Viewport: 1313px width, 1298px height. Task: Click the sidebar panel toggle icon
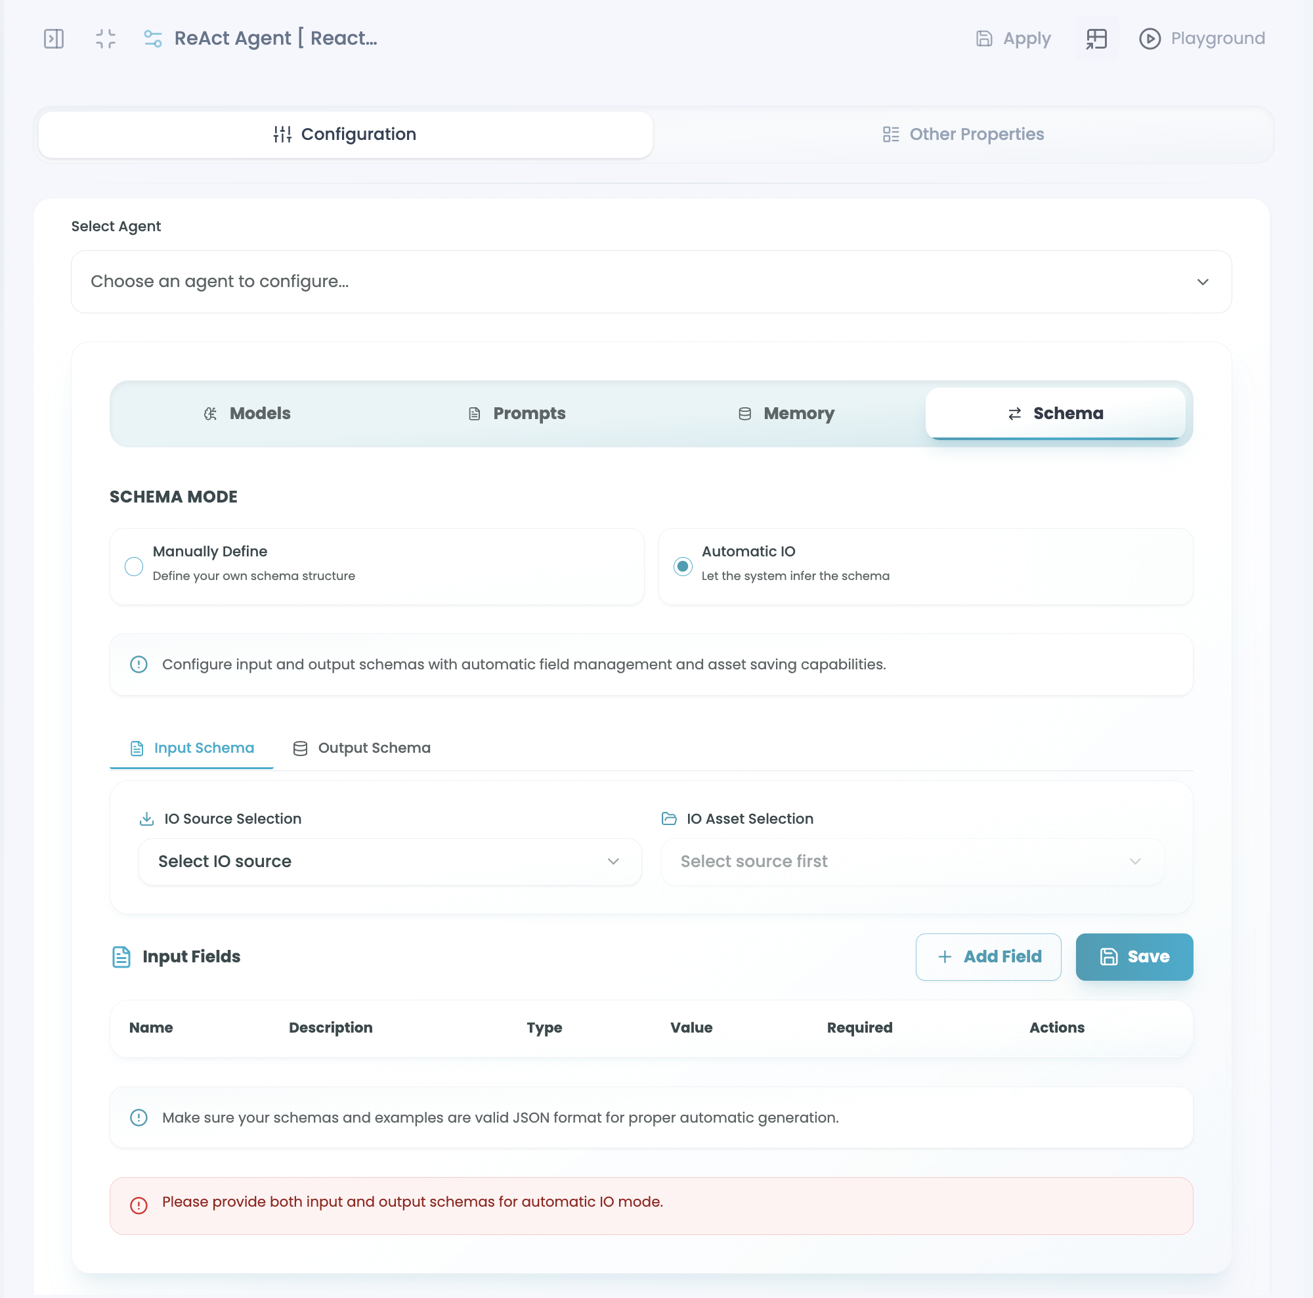pyautogui.click(x=54, y=39)
